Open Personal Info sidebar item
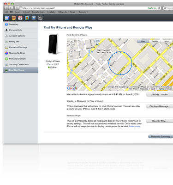 click(21, 30)
